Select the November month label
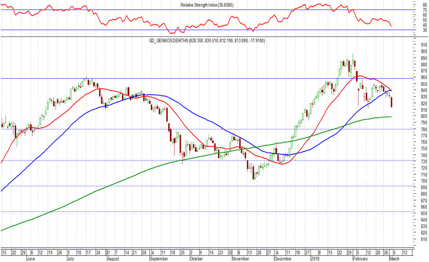The width and height of the screenshot is (429, 262). point(241,259)
